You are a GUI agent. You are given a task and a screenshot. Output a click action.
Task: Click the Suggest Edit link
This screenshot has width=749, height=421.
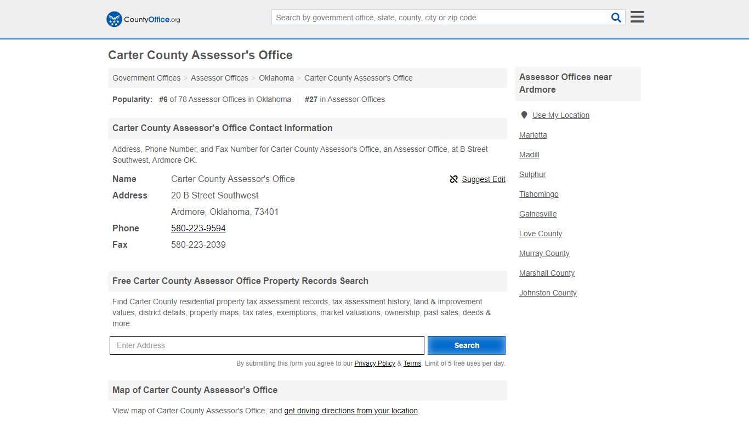tap(484, 179)
